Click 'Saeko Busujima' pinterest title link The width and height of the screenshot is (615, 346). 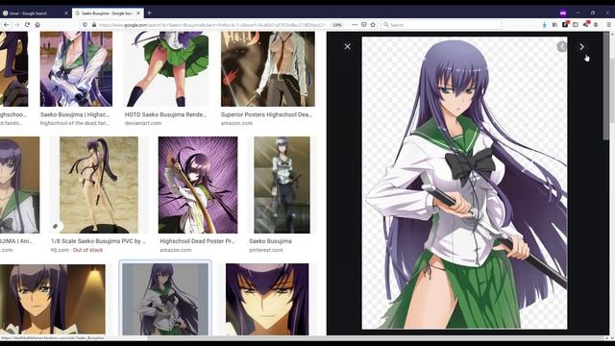tap(270, 241)
